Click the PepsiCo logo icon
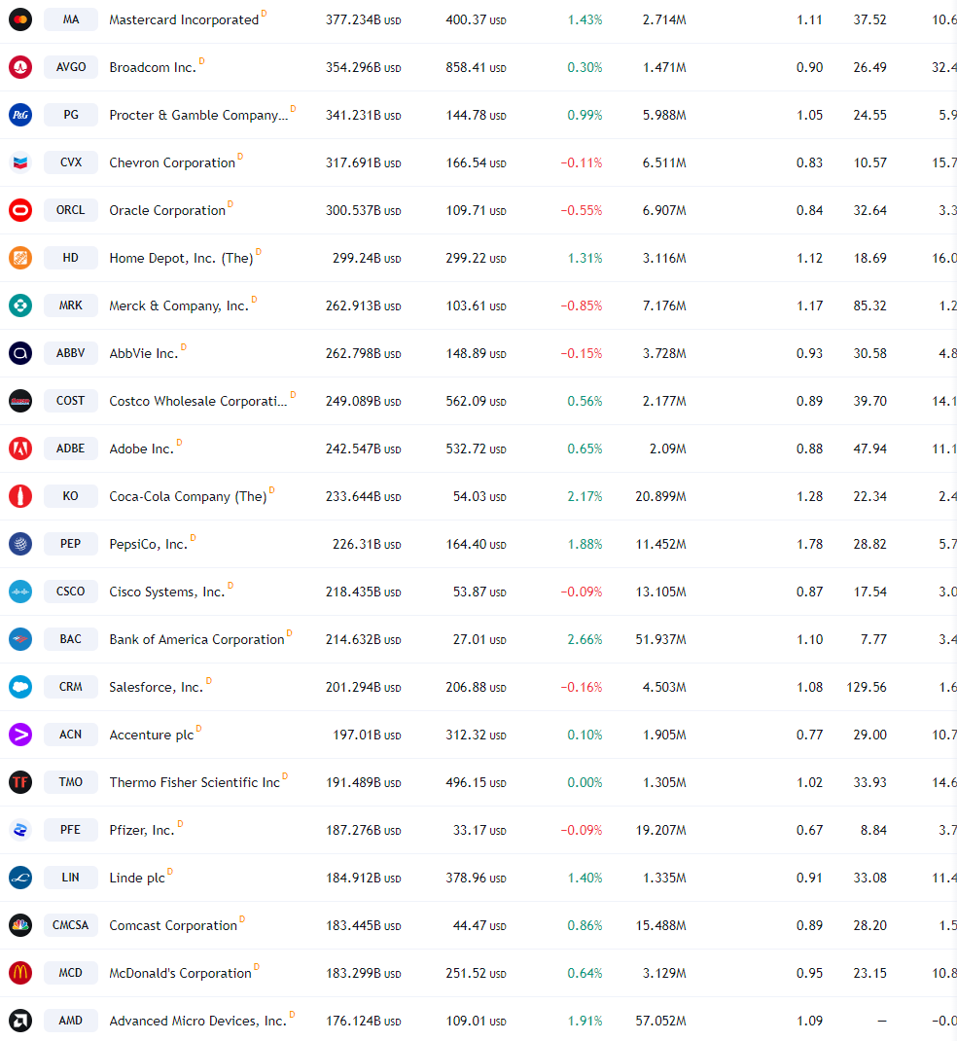Viewport: 957px width, 1041px height. pos(20,544)
